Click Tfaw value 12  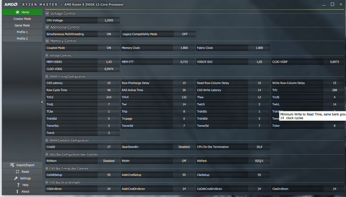(x=259, y=97)
